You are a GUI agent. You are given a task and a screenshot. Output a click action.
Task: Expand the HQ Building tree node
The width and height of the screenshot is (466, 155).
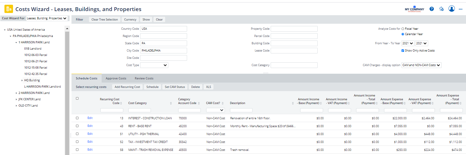click(x=22, y=80)
